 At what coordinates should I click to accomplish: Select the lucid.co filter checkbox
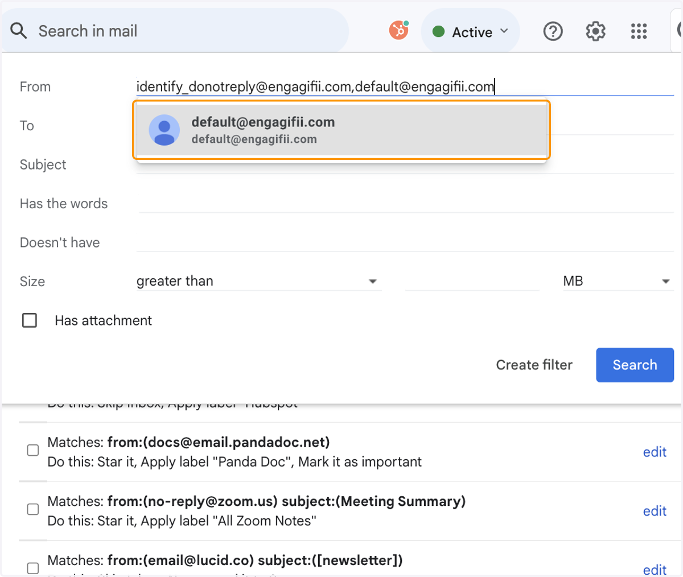point(33,568)
